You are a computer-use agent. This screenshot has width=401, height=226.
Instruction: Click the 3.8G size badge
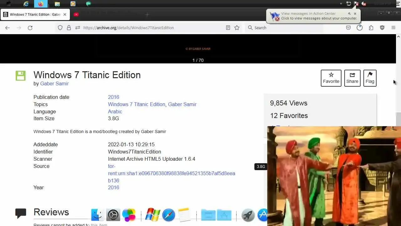[x=261, y=167]
